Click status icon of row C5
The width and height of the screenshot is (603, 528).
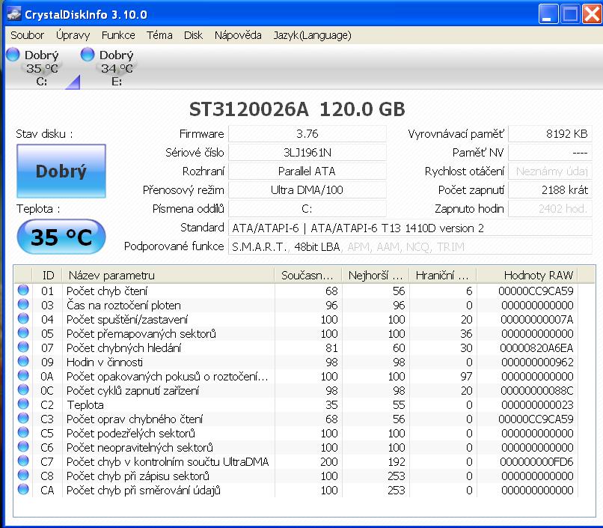tap(23, 433)
